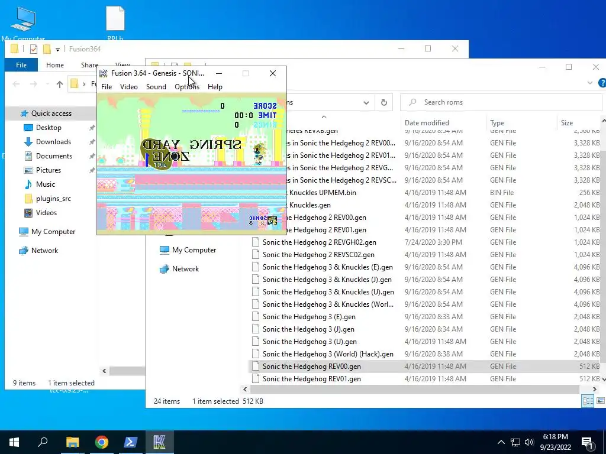Open Quick Access Toolbar customize dropdown arrow
Image resolution: width=606 pixels, height=454 pixels.
(57, 49)
